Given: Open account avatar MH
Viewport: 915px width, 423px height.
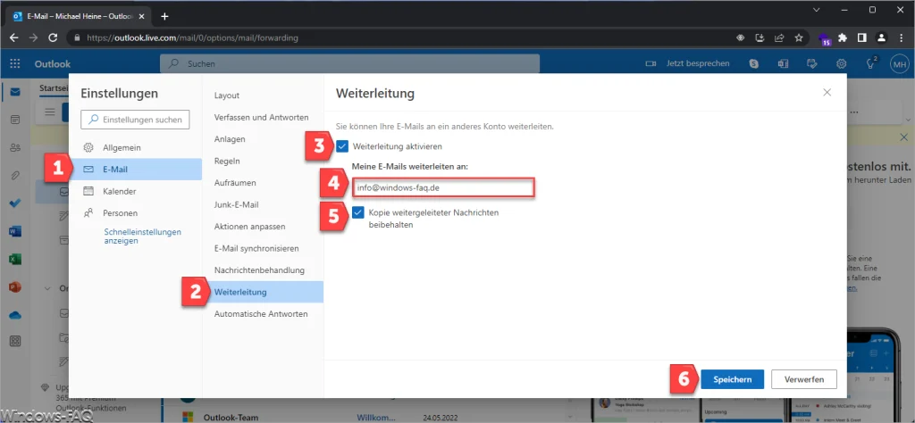Looking at the screenshot, I should pyautogui.click(x=899, y=63).
